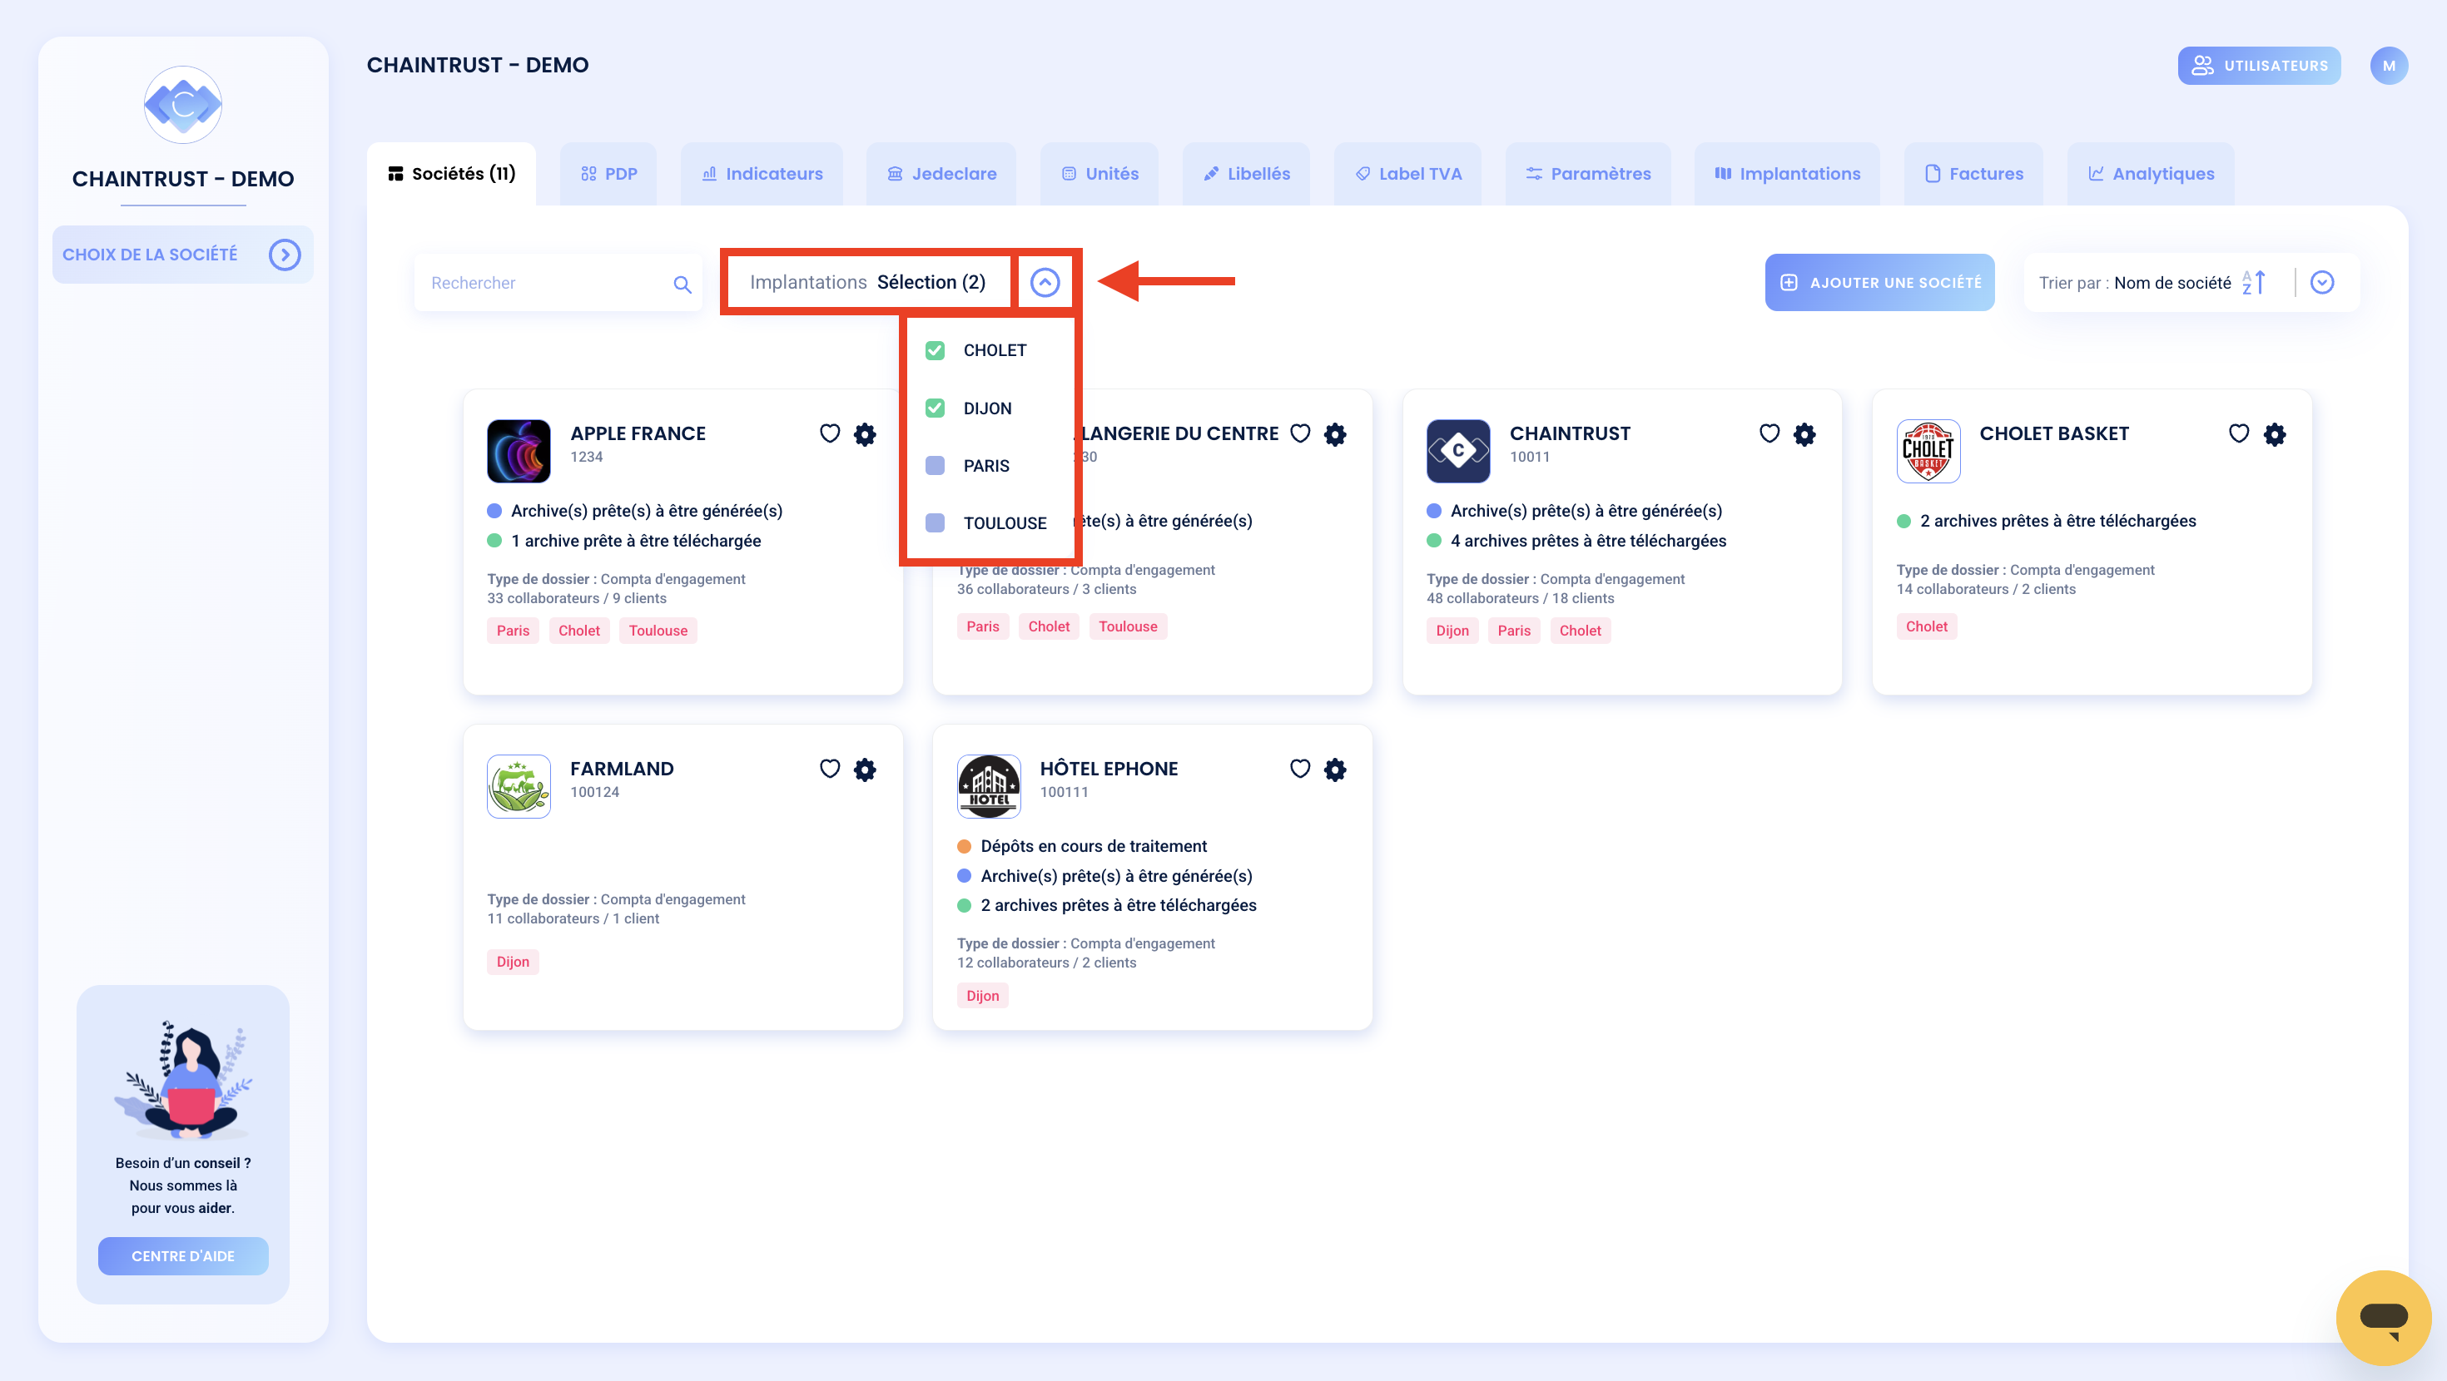The image size is (2447, 1381).
Task: Click the user avatar M
Action: coord(2388,66)
